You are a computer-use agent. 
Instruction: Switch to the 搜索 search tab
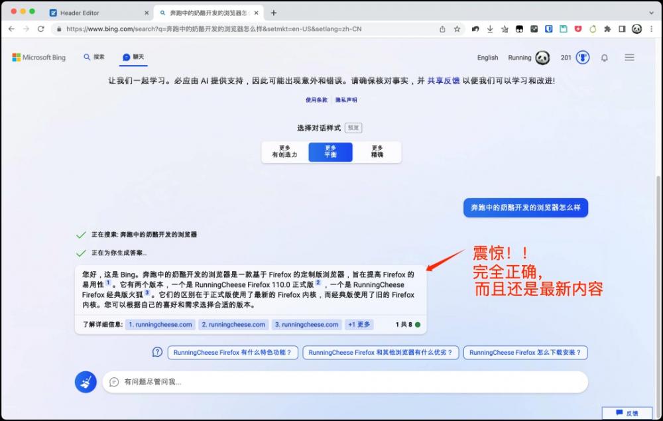coord(94,56)
